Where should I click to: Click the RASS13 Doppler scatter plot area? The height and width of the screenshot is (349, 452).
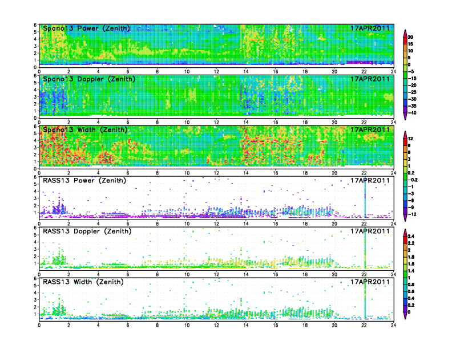216,249
